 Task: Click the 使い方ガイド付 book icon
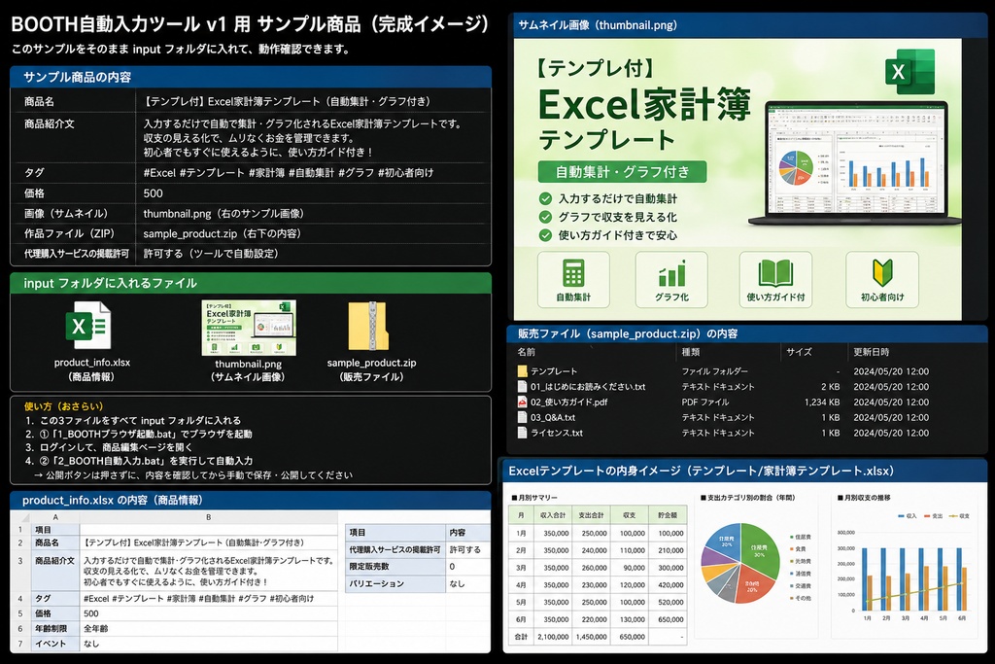click(x=775, y=273)
